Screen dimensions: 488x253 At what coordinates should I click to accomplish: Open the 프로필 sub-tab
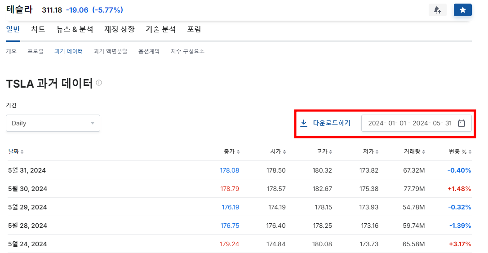(35, 51)
